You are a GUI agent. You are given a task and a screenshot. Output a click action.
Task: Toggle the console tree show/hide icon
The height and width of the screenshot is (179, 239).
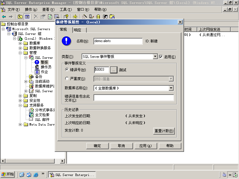[x=27, y=17]
